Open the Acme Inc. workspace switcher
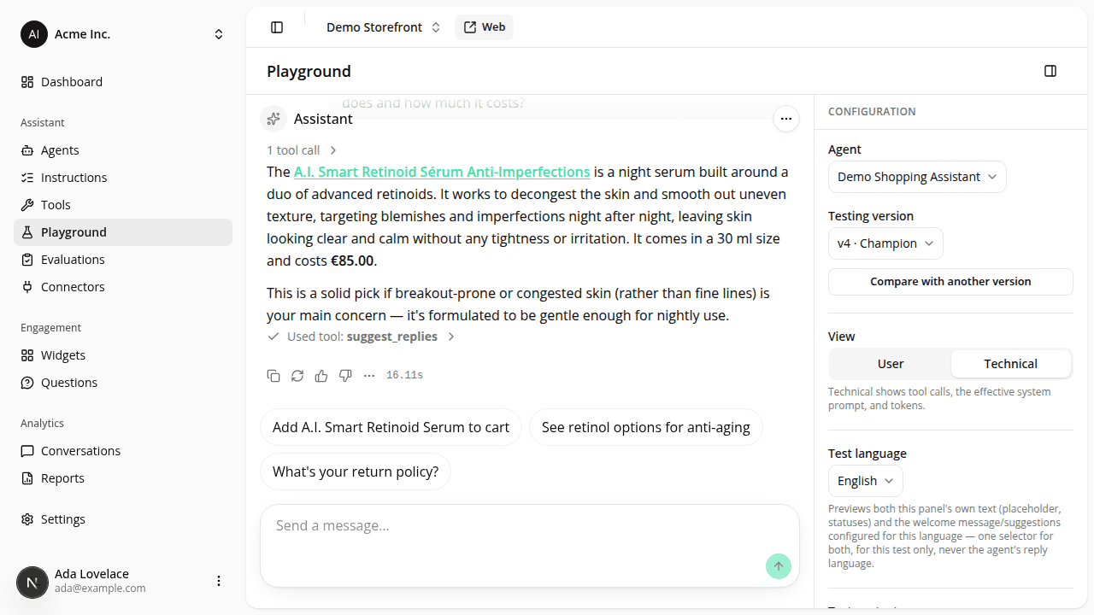The image size is (1094, 615). coord(123,34)
